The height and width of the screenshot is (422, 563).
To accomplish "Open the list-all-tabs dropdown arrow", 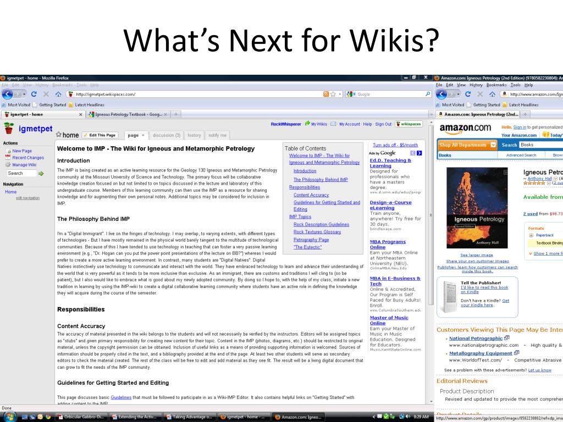I will [x=431, y=114].
